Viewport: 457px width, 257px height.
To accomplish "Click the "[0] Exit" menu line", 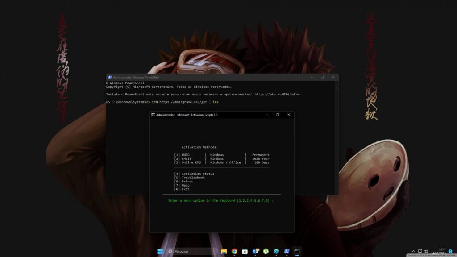I will 182,189.
